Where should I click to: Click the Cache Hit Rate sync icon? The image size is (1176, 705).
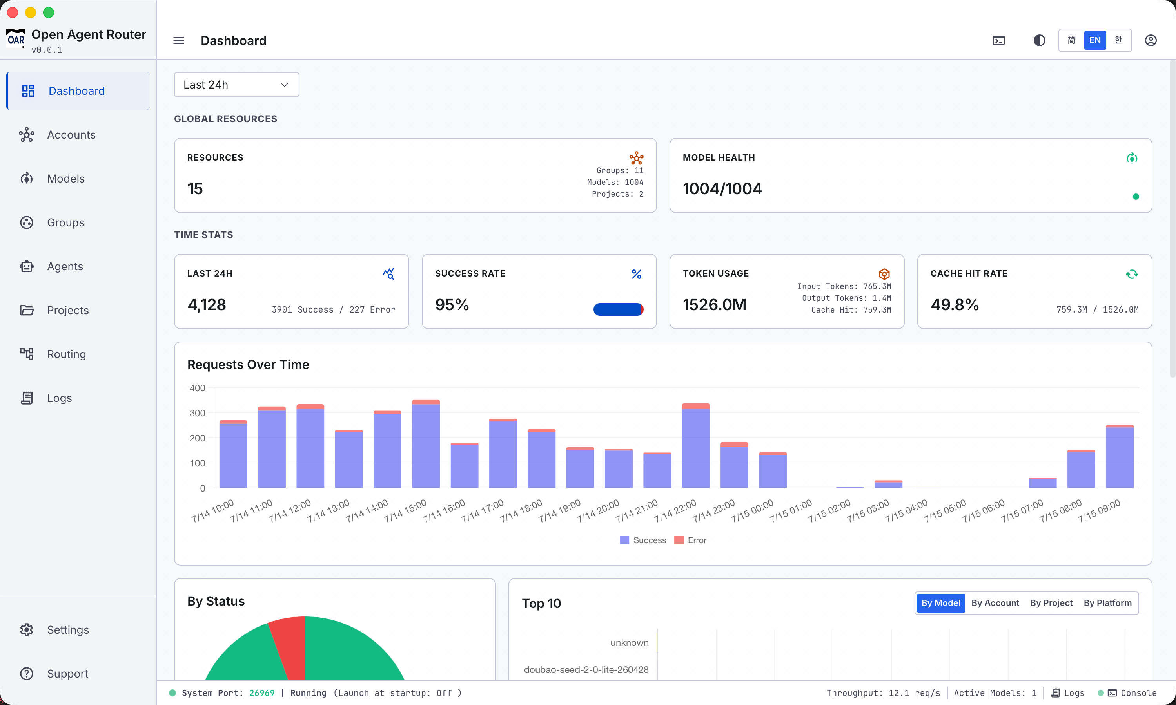tap(1132, 274)
